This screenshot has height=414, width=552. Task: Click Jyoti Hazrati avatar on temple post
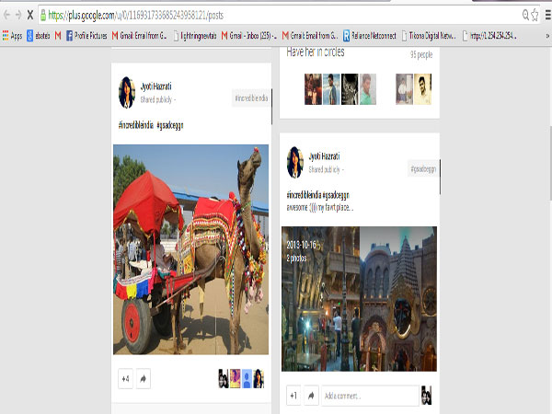point(295,162)
